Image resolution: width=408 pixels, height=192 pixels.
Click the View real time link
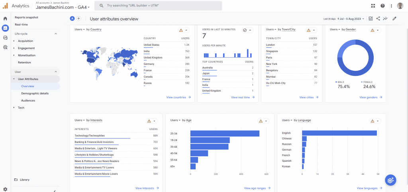[243, 97]
